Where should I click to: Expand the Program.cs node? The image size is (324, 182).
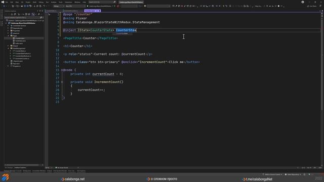pyautogui.click(x=9, y=66)
